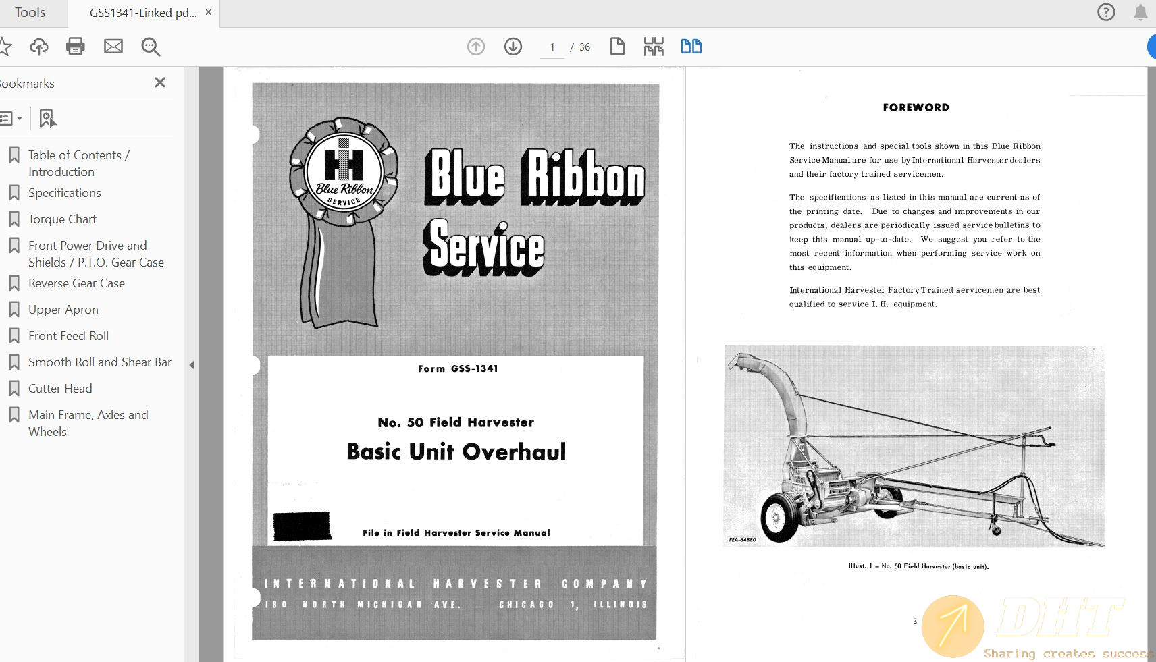Open the Torque Chart bookmark
The image size is (1156, 662).
[62, 219]
